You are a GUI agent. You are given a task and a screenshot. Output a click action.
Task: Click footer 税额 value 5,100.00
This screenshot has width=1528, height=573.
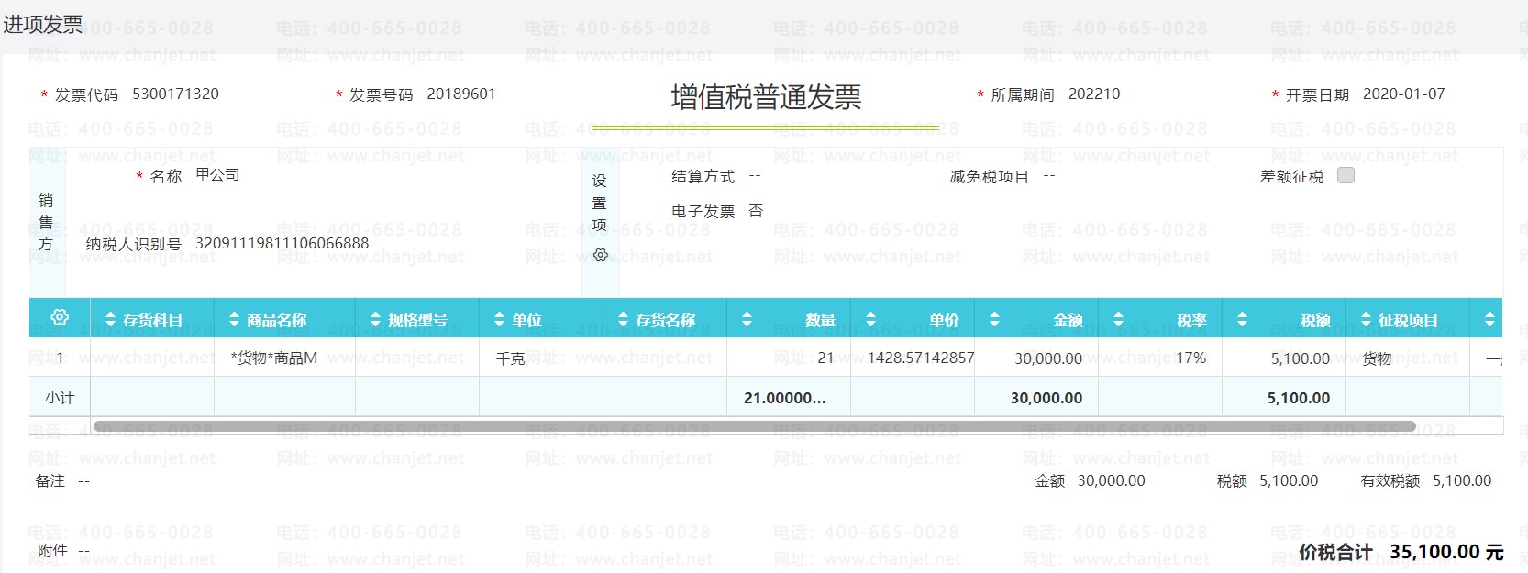click(1289, 480)
